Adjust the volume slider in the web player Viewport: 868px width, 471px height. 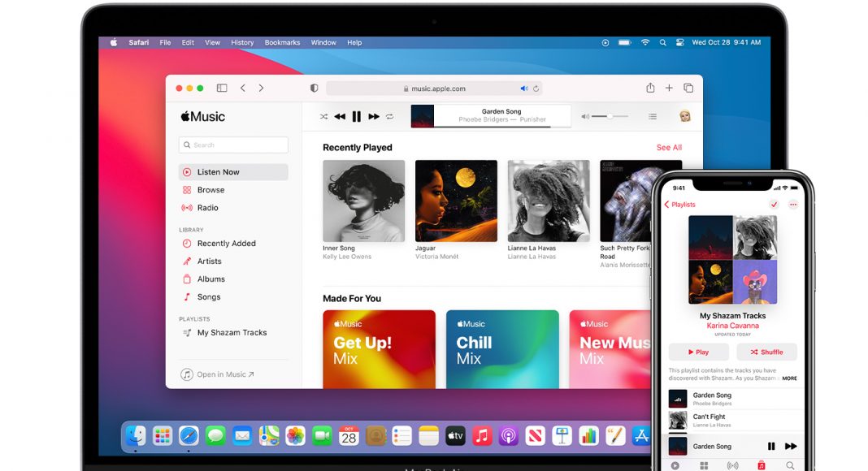tap(610, 117)
